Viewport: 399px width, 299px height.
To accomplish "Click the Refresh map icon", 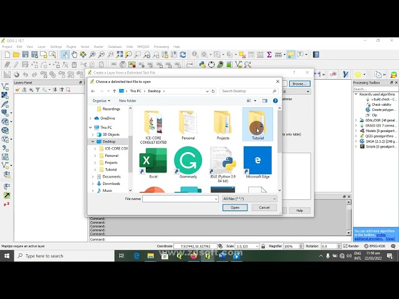I will pyautogui.click(x=183, y=54).
